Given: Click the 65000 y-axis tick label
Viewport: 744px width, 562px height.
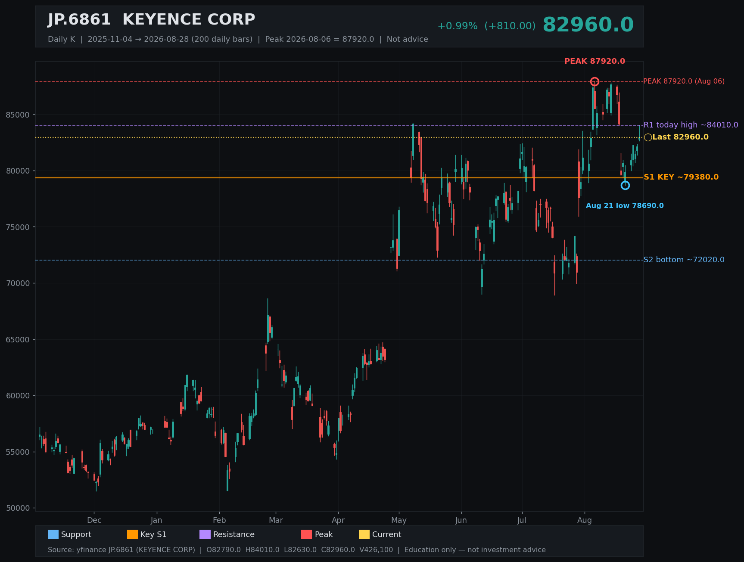Looking at the screenshot, I should pyautogui.click(x=18, y=340).
